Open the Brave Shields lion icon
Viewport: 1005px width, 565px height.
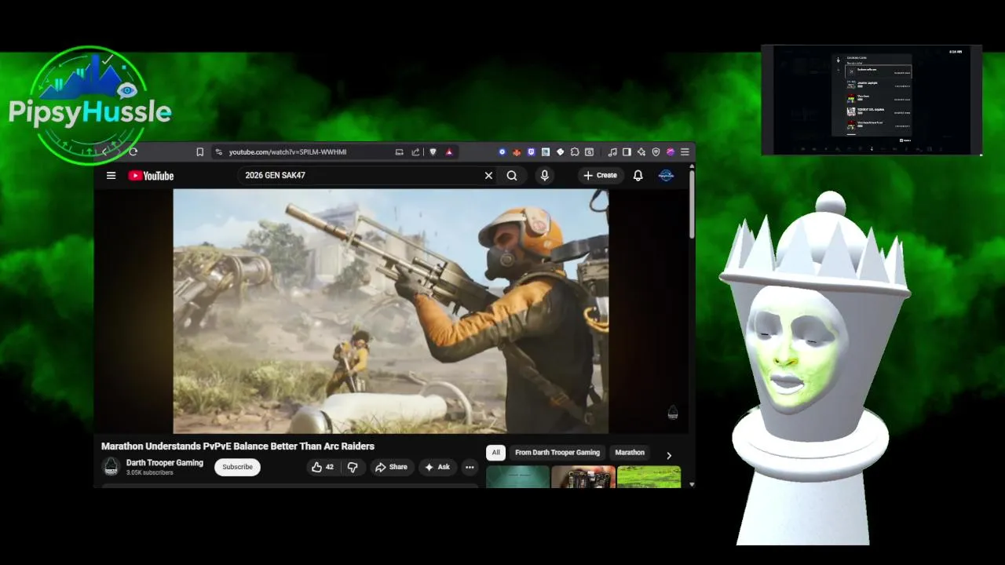click(x=433, y=152)
